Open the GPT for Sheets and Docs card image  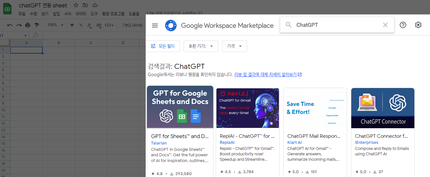(x=180, y=107)
